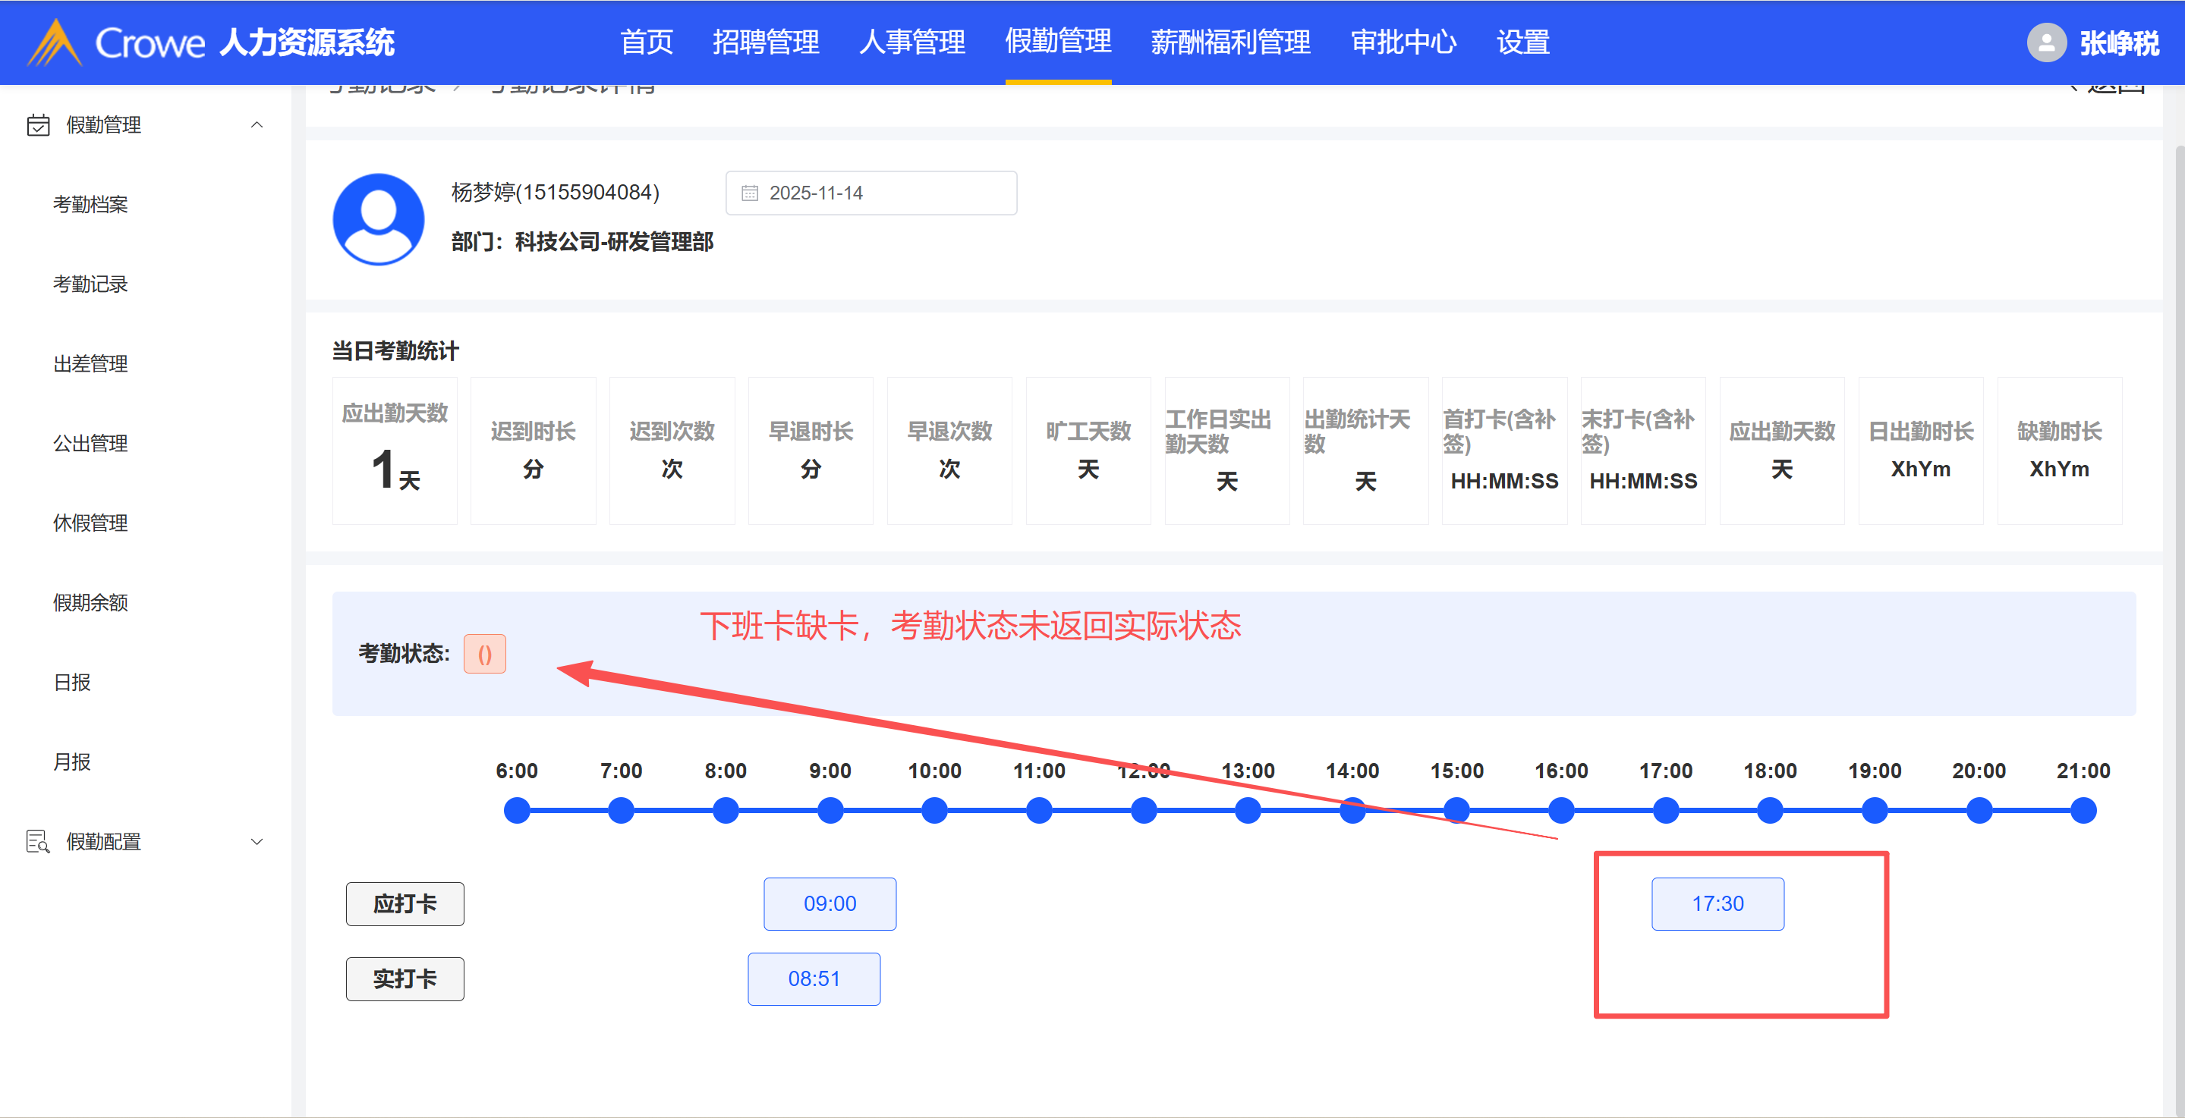Click the Crowe logo icon

pos(55,42)
